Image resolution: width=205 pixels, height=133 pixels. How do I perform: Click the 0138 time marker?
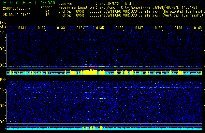(159, 28)
